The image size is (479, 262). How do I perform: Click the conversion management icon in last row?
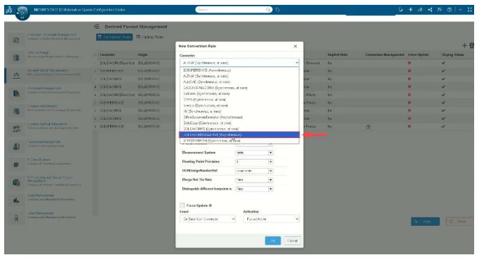coord(368,127)
